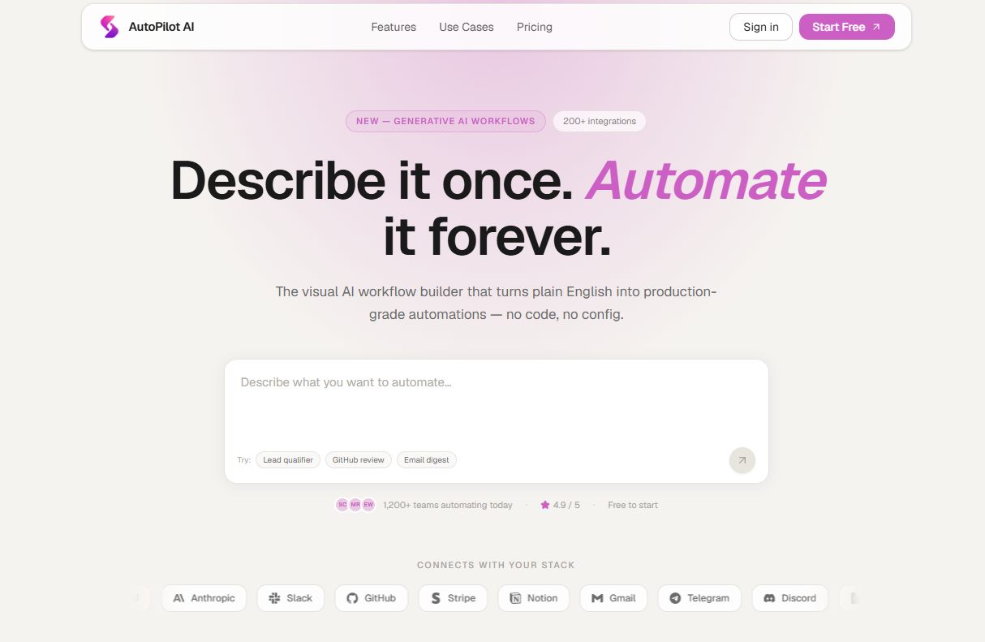Open the Features nav link

coord(394,27)
